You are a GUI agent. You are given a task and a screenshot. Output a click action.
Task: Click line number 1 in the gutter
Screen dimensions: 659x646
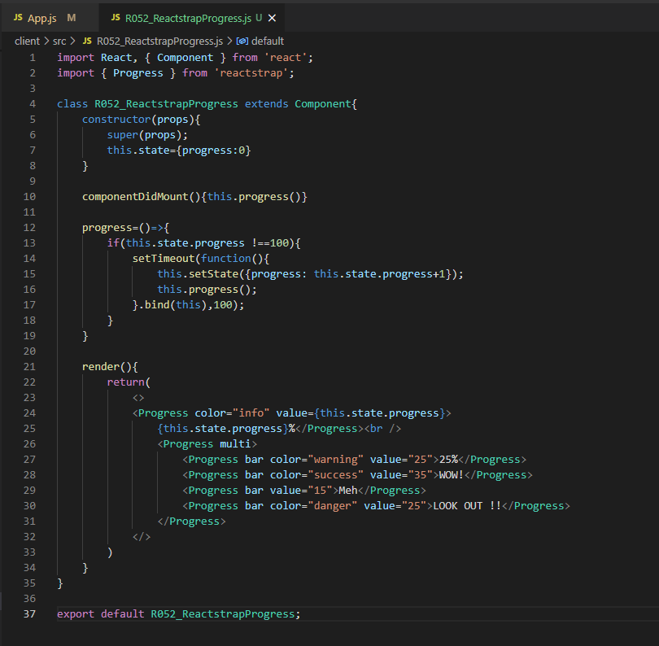tap(33, 58)
